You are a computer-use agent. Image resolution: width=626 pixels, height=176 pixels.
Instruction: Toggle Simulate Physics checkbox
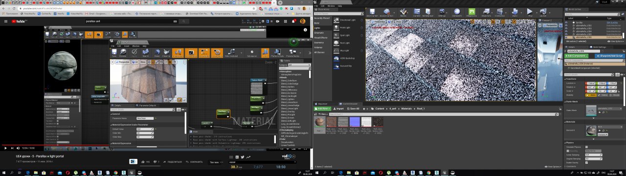click(x=586, y=147)
